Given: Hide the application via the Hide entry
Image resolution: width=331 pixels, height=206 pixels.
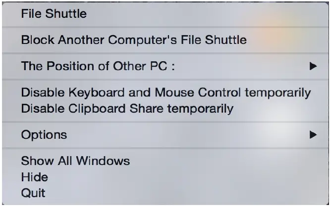Looking at the screenshot, I should point(34,176).
